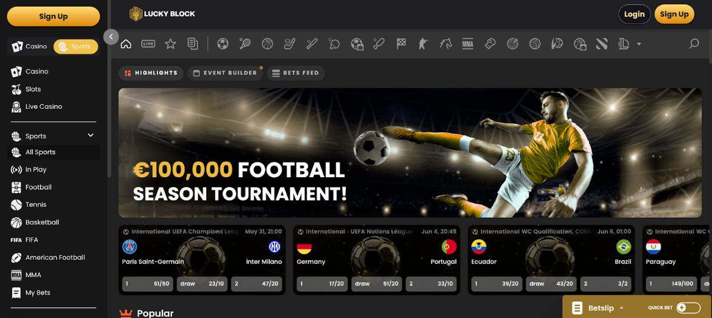Viewport: 712px width, 318px height.
Task: Open favorites star icon in sports toolbar
Action: pos(170,44)
